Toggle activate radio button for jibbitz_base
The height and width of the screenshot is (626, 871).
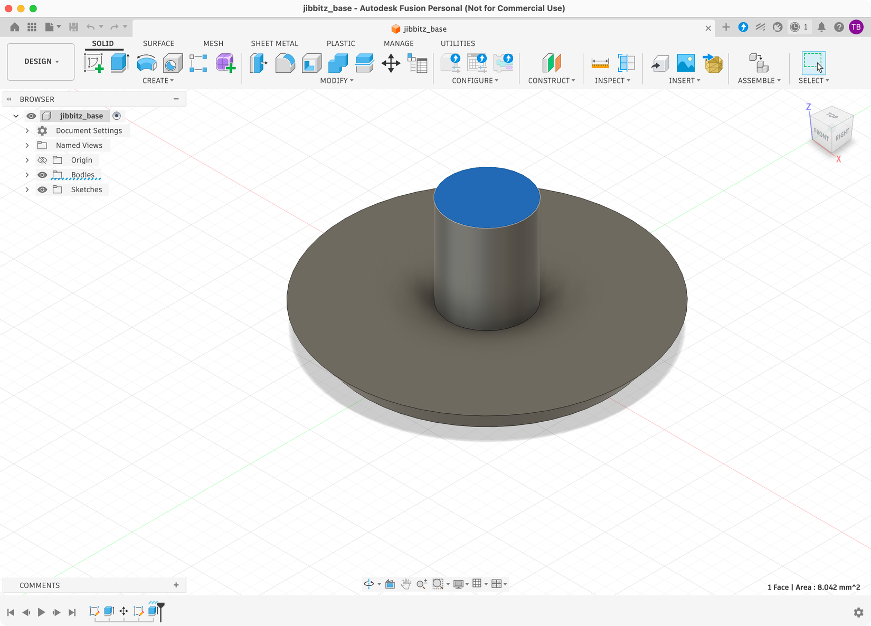[117, 116]
